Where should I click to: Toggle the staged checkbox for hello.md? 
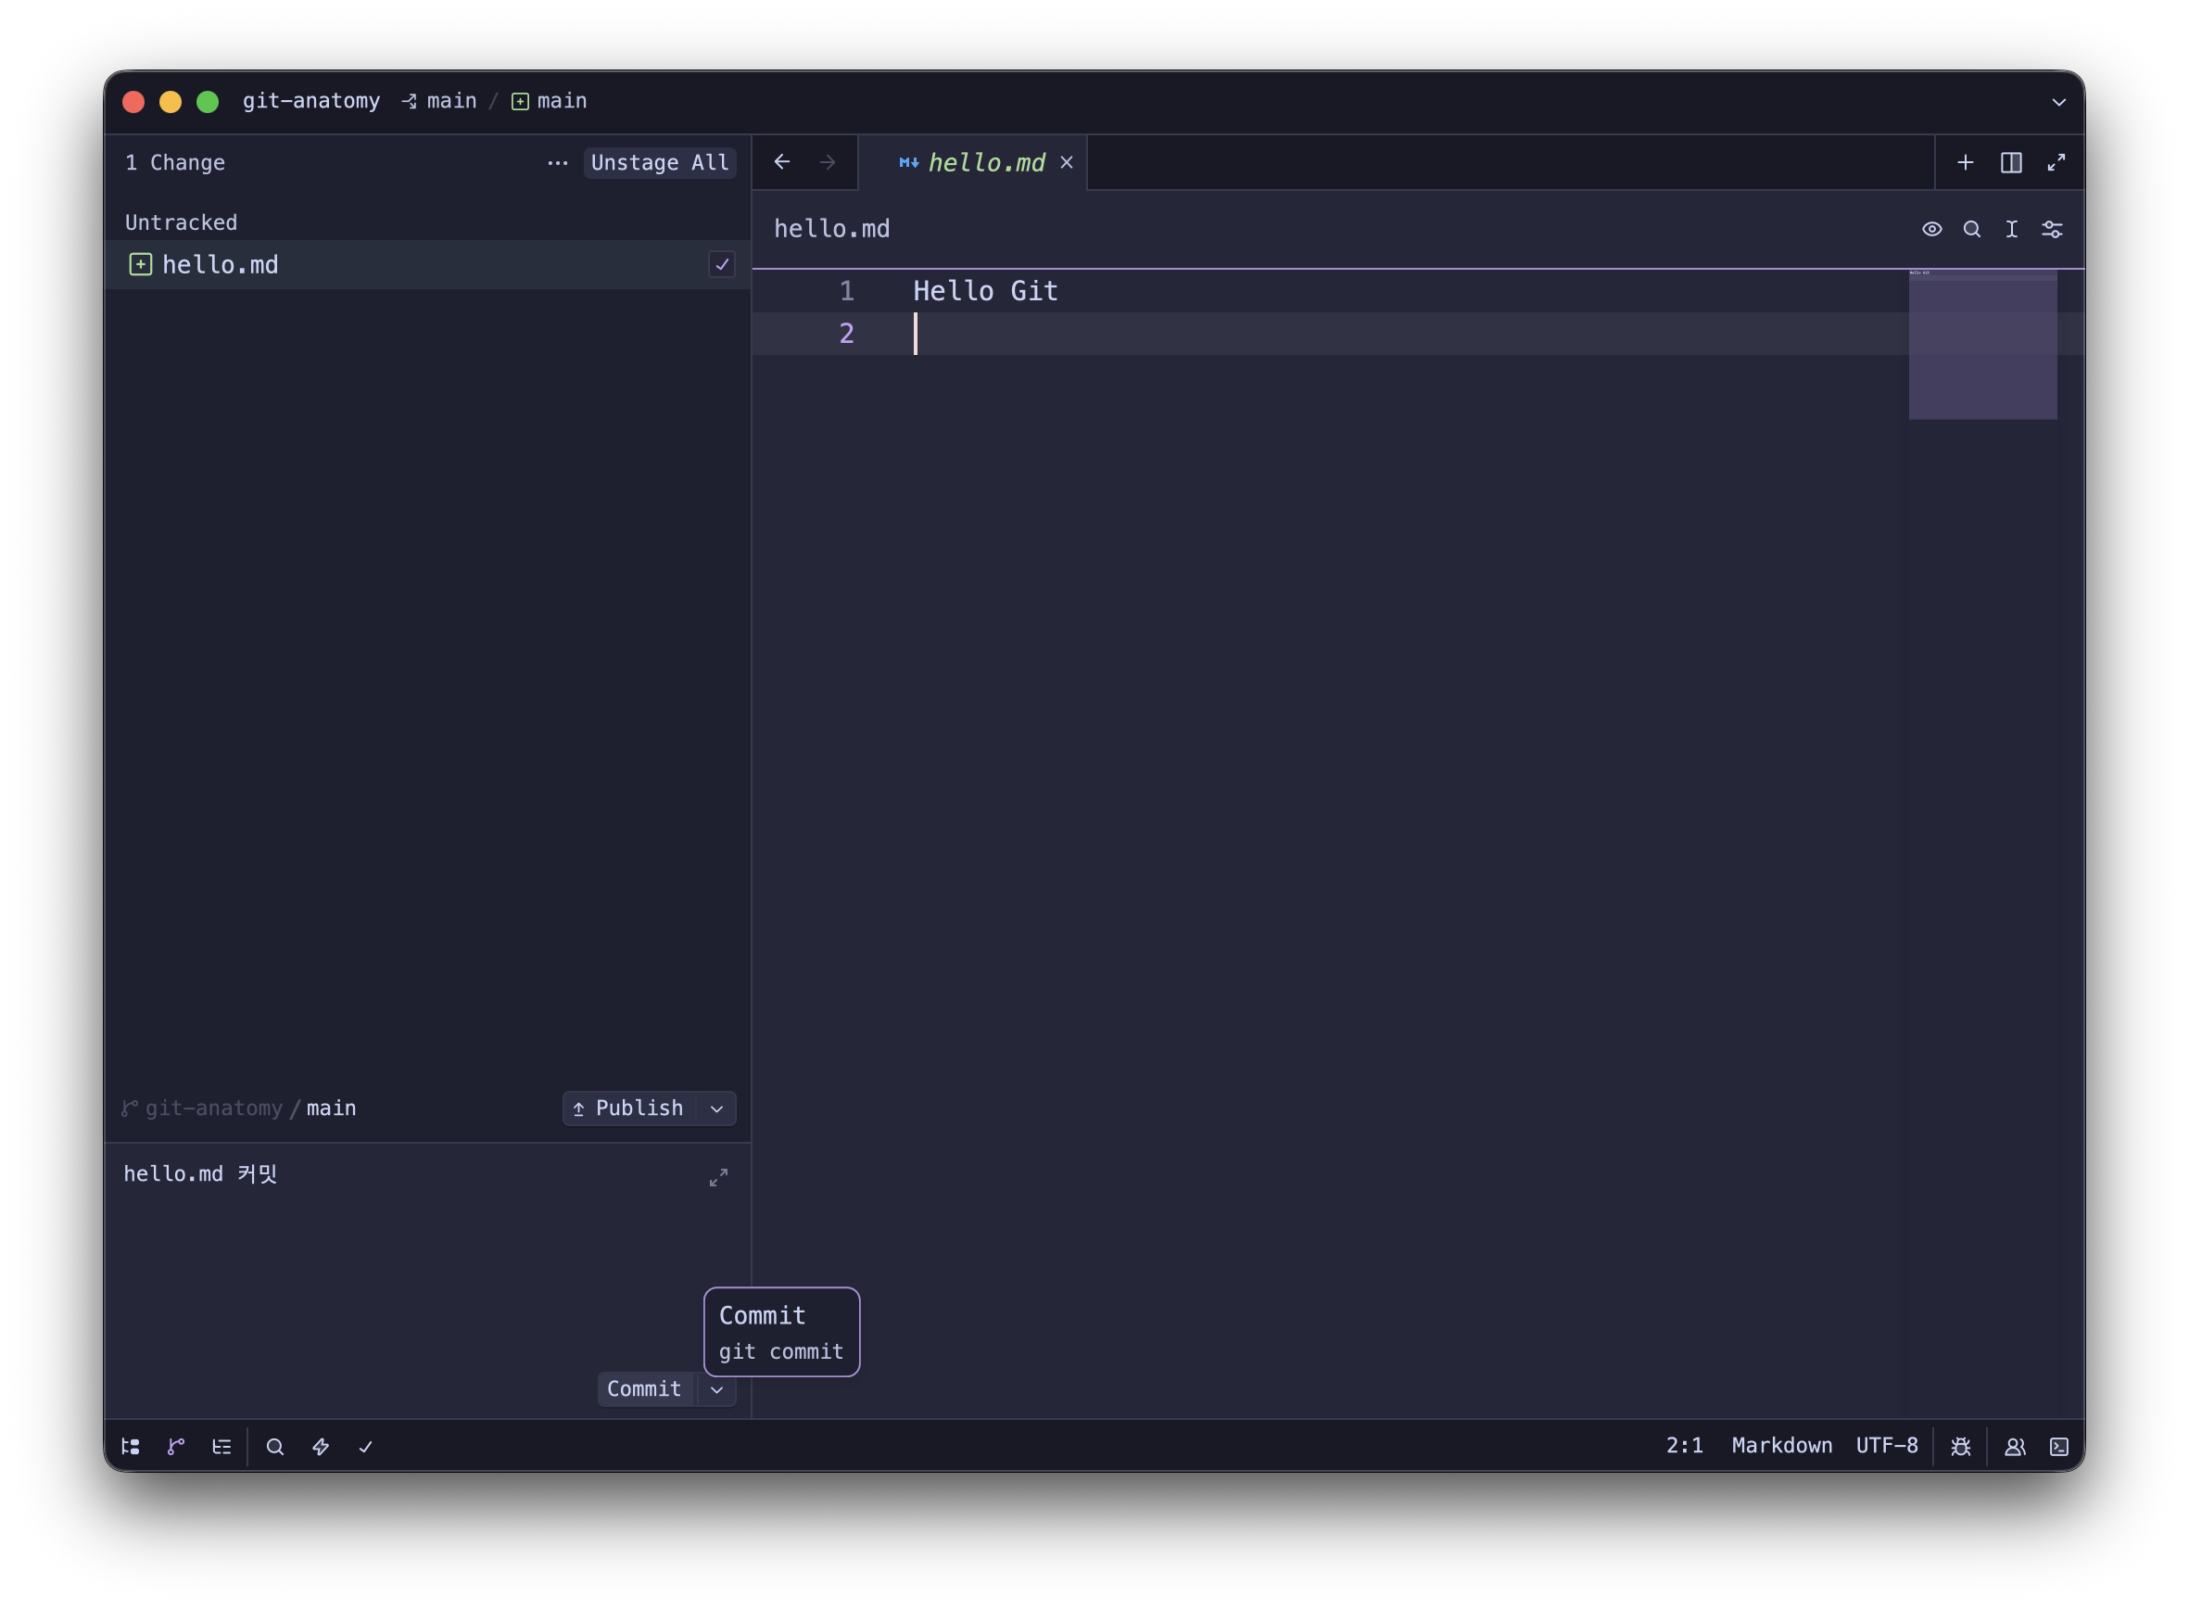coord(722,264)
